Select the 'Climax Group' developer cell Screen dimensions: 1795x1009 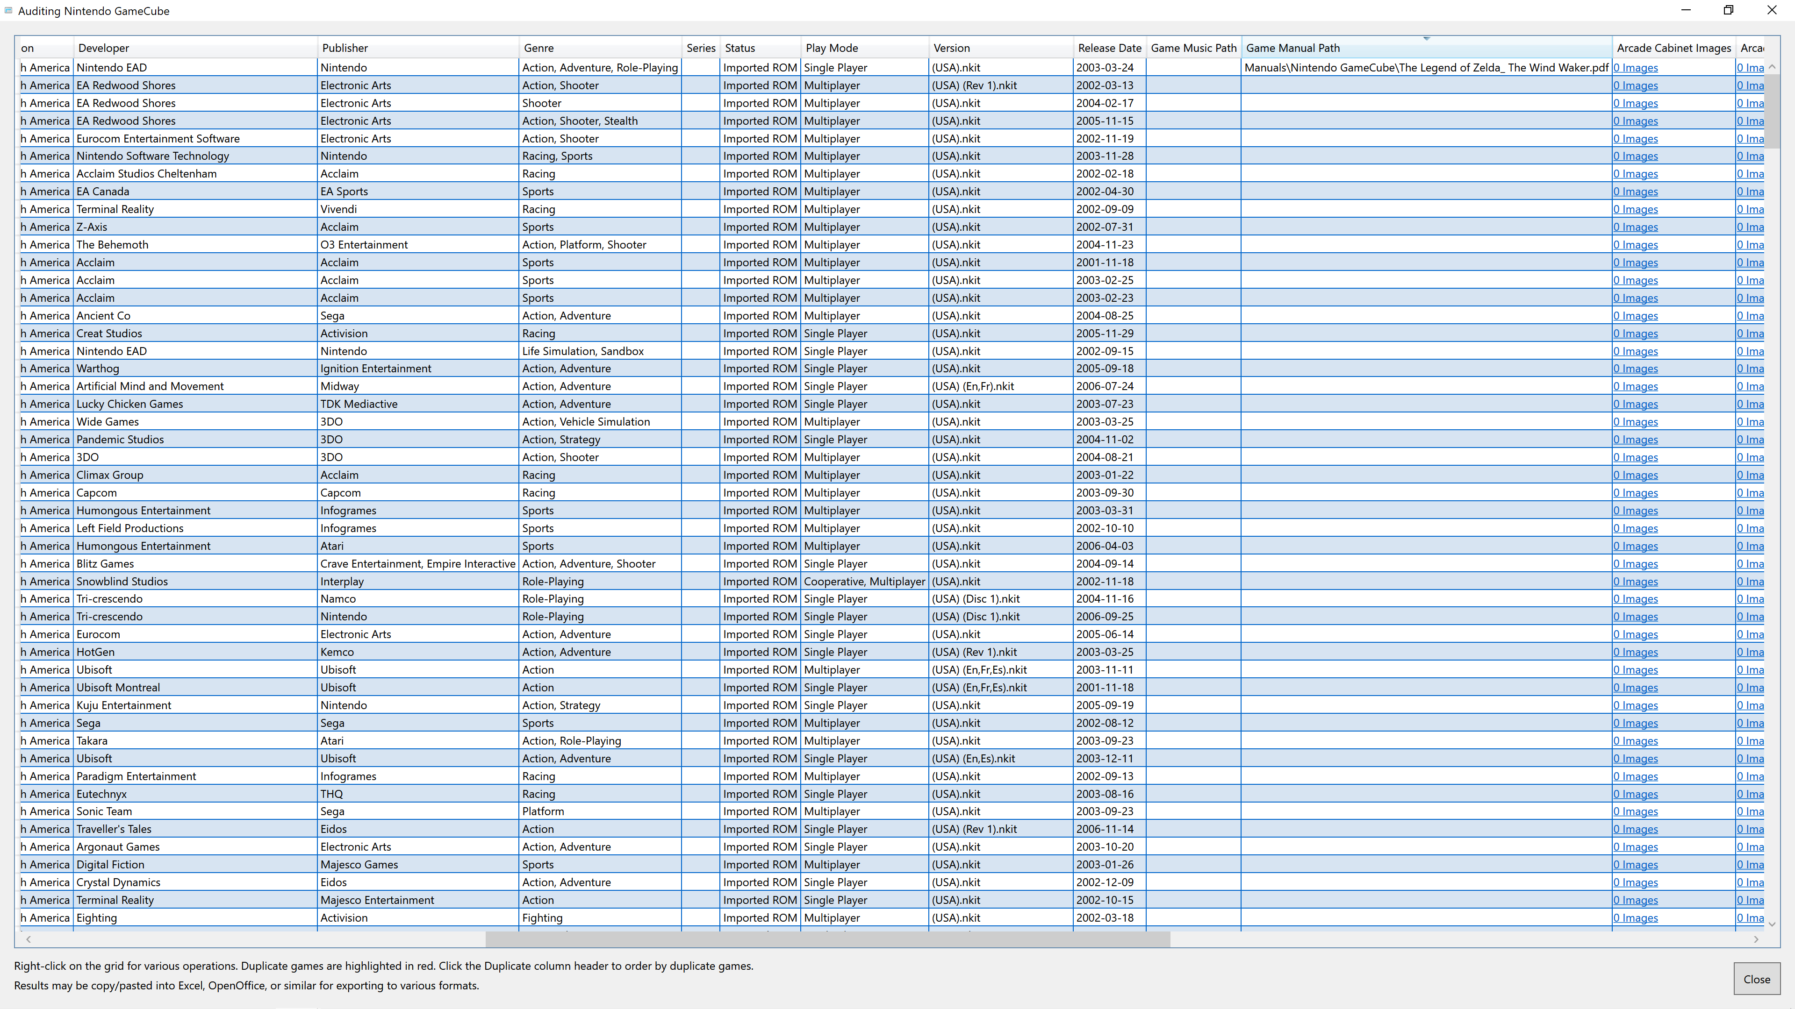195,475
